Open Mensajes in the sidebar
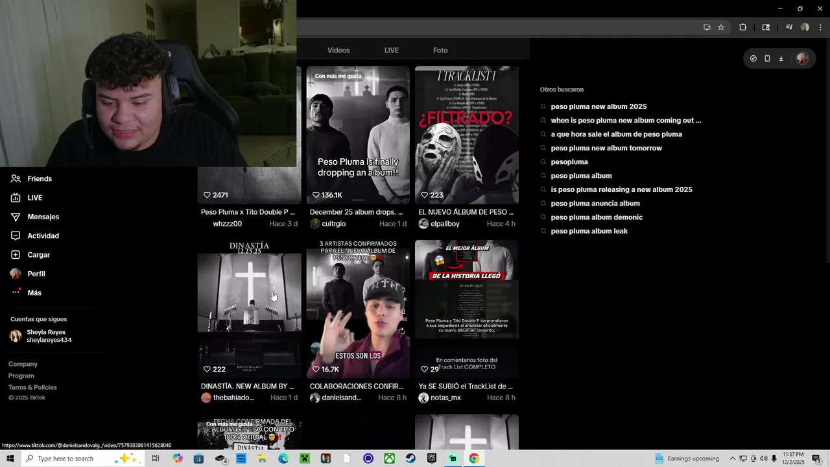The image size is (830, 467). click(35, 217)
